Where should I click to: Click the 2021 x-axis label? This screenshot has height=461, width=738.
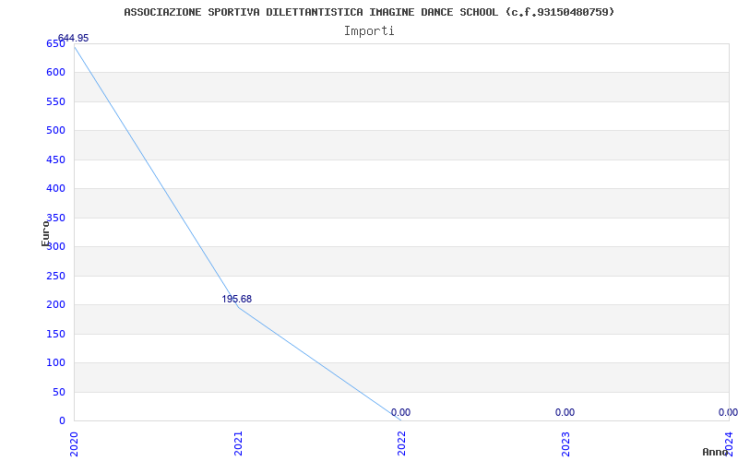(x=238, y=443)
